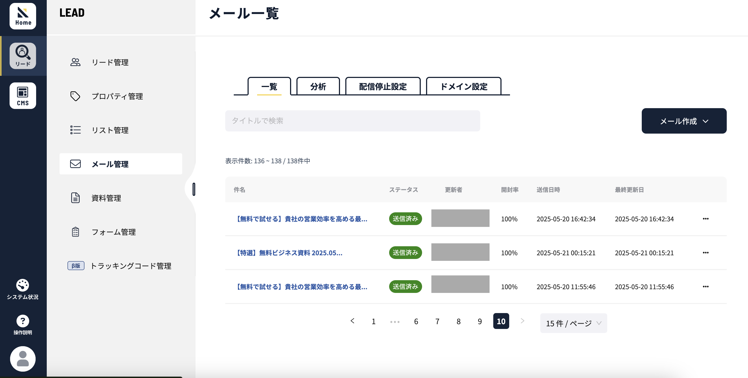Open the 操作説明 help icon
The width and height of the screenshot is (748, 378).
[x=23, y=321]
